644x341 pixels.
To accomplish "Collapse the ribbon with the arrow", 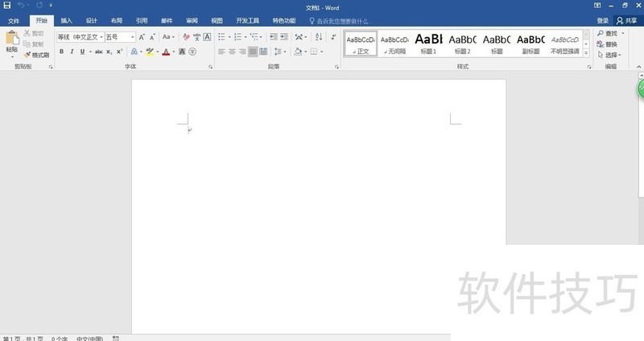I will (x=638, y=67).
